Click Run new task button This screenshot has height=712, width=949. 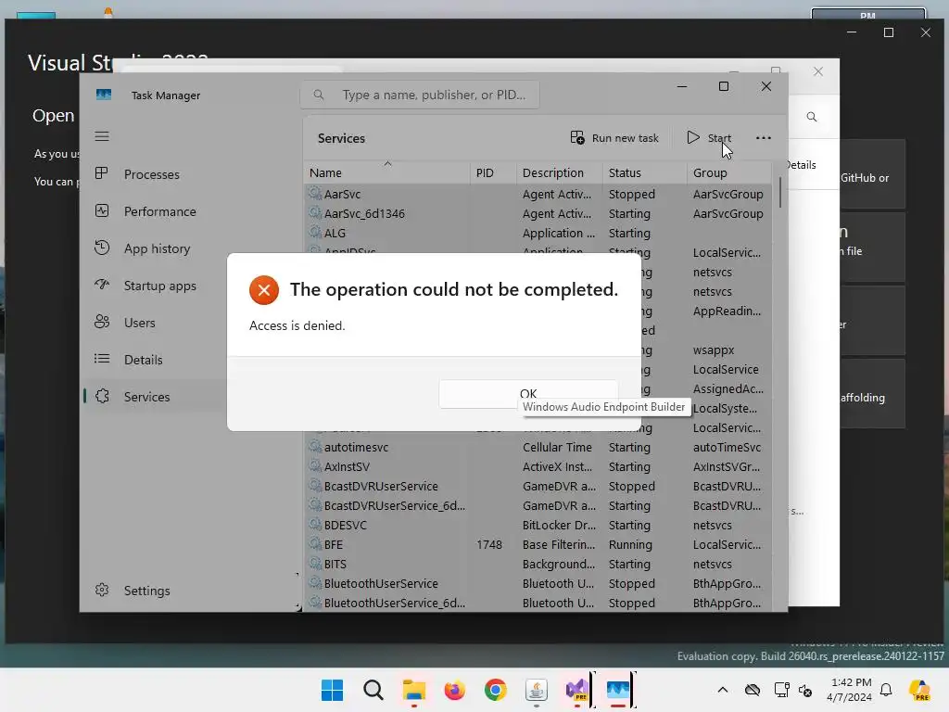click(614, 138)
